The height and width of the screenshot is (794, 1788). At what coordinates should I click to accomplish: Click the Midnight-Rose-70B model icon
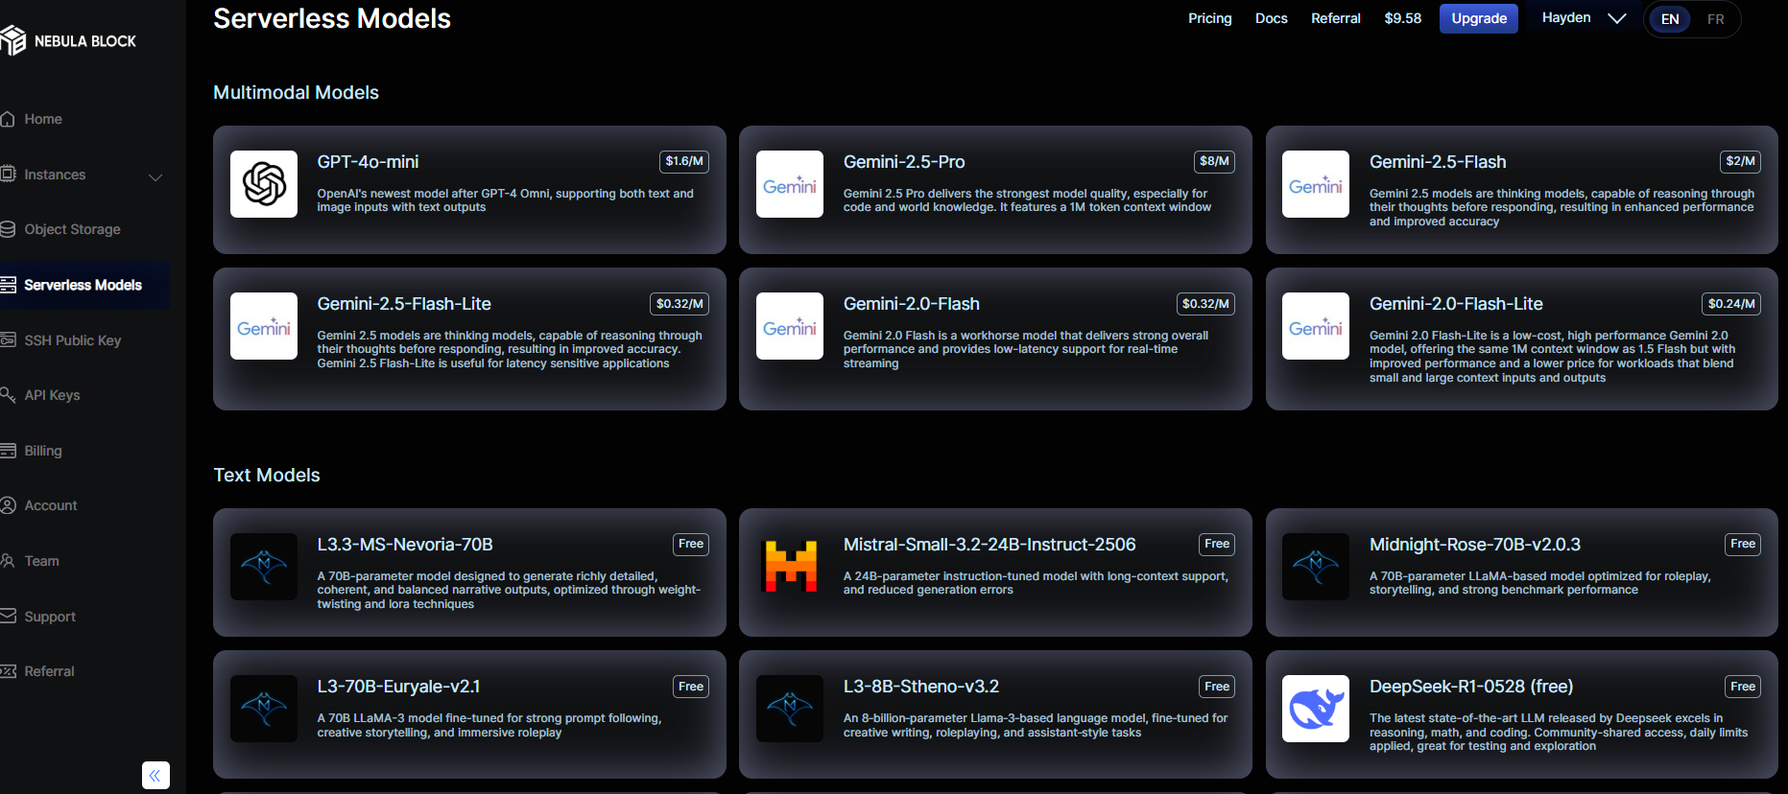(1316, 567)
